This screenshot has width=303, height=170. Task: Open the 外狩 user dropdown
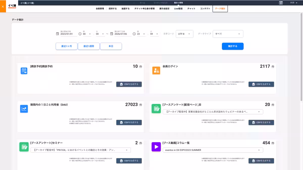pyautogui.click(x=294, y=3)
